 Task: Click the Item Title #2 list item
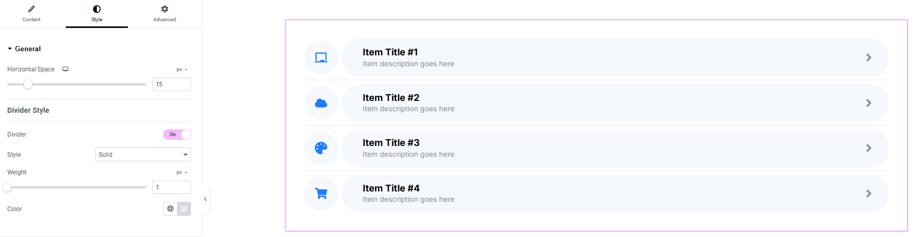[615, 103]
